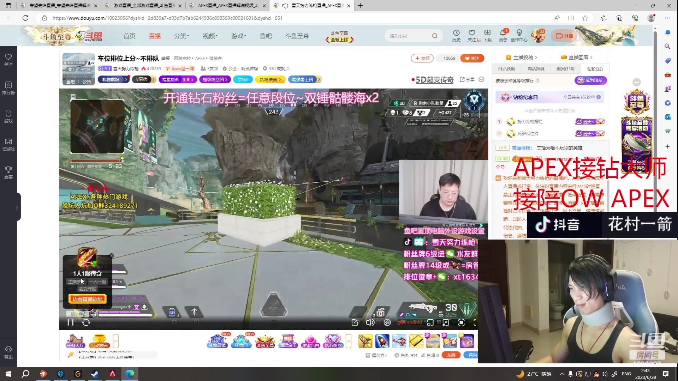Click the search box 猪头小呆

point(408,36)
